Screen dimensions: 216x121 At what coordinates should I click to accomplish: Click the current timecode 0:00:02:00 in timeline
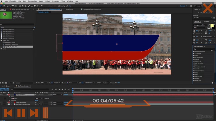pos(5,89)
